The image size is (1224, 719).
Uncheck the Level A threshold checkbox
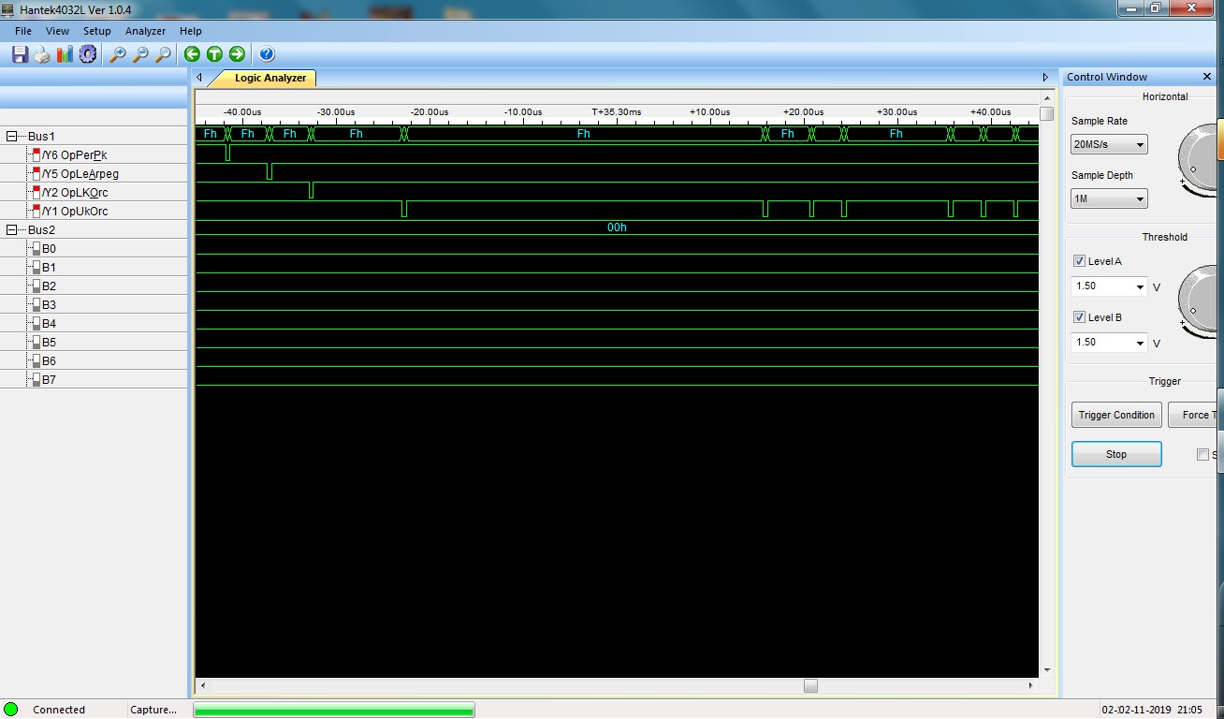click(x=1080, y=261)
